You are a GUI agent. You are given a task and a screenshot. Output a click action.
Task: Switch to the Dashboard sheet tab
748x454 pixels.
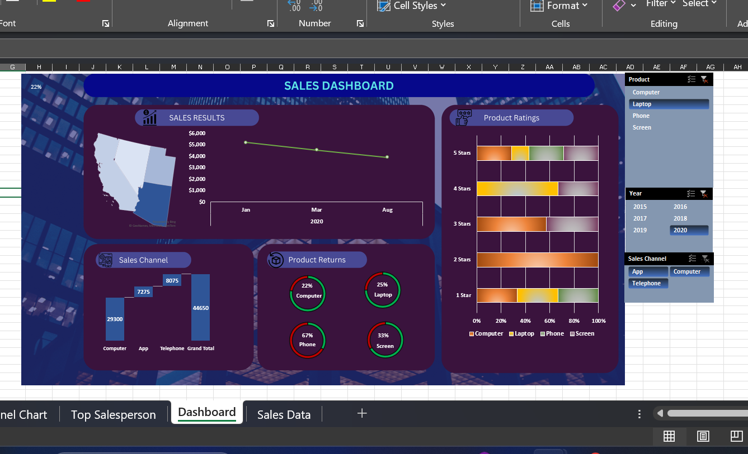pos(207,413)
